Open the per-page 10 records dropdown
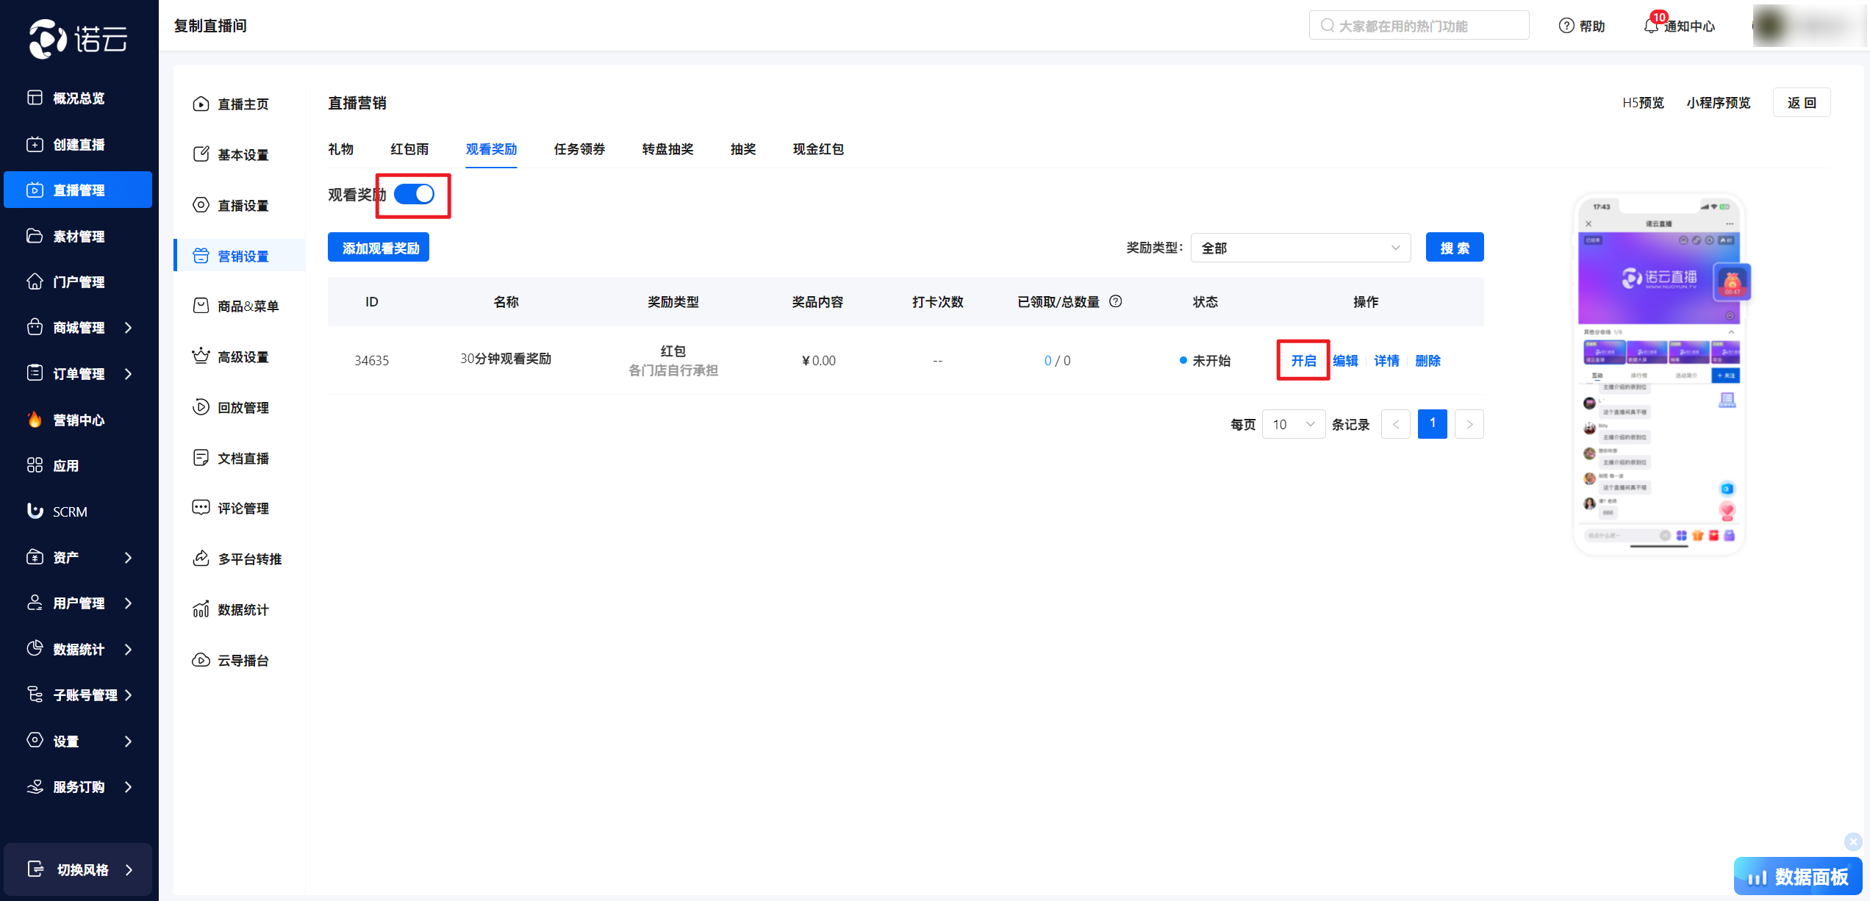Viewport: 1870px width, 901px height. pos(1293,424)
